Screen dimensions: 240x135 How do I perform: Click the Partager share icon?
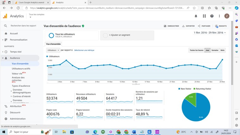[x=199, y=26]
